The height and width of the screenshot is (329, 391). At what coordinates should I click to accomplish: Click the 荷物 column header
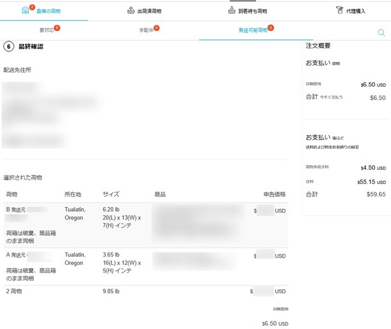point(12,194)
